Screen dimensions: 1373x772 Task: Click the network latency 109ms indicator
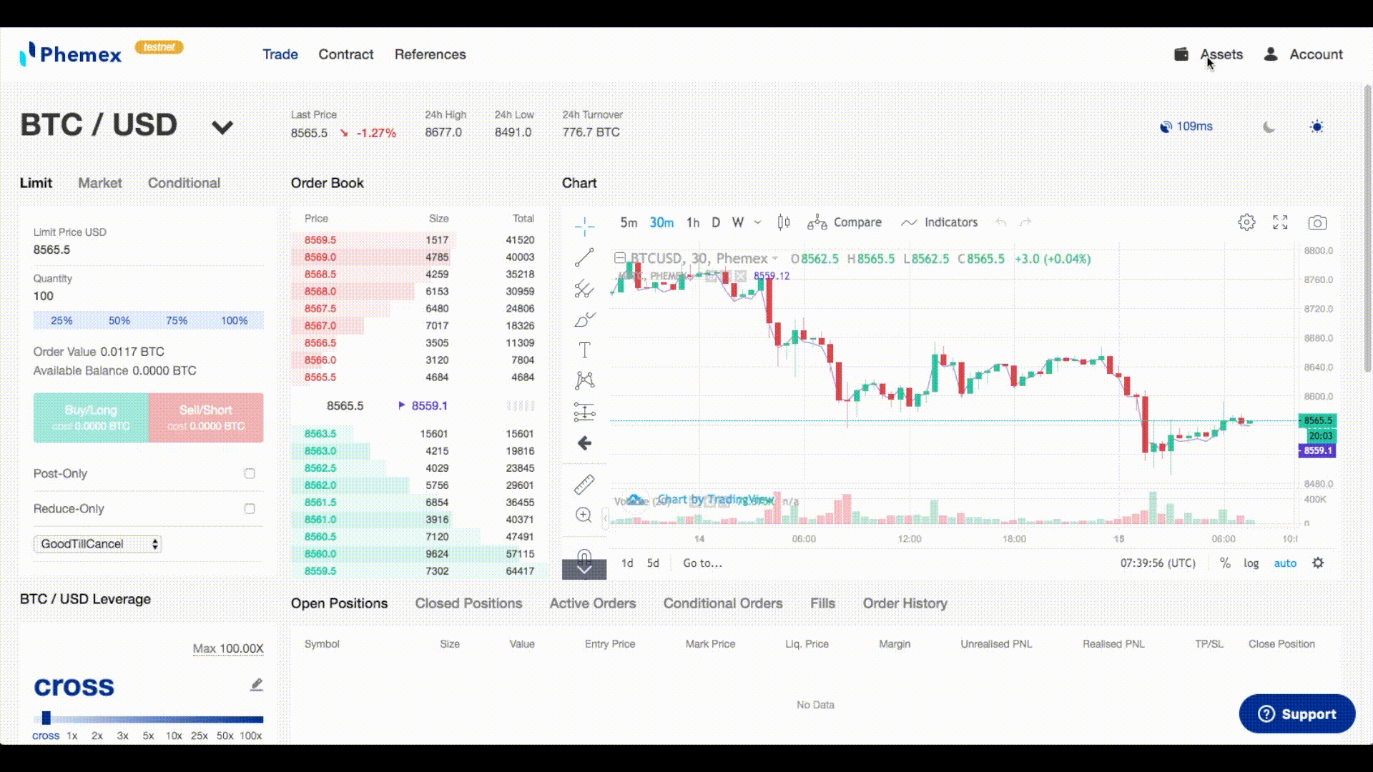coord(1186,127)
